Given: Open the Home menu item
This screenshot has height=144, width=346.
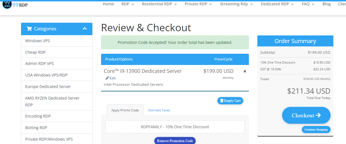Looking at the screenshot, I should coord(108,4).
